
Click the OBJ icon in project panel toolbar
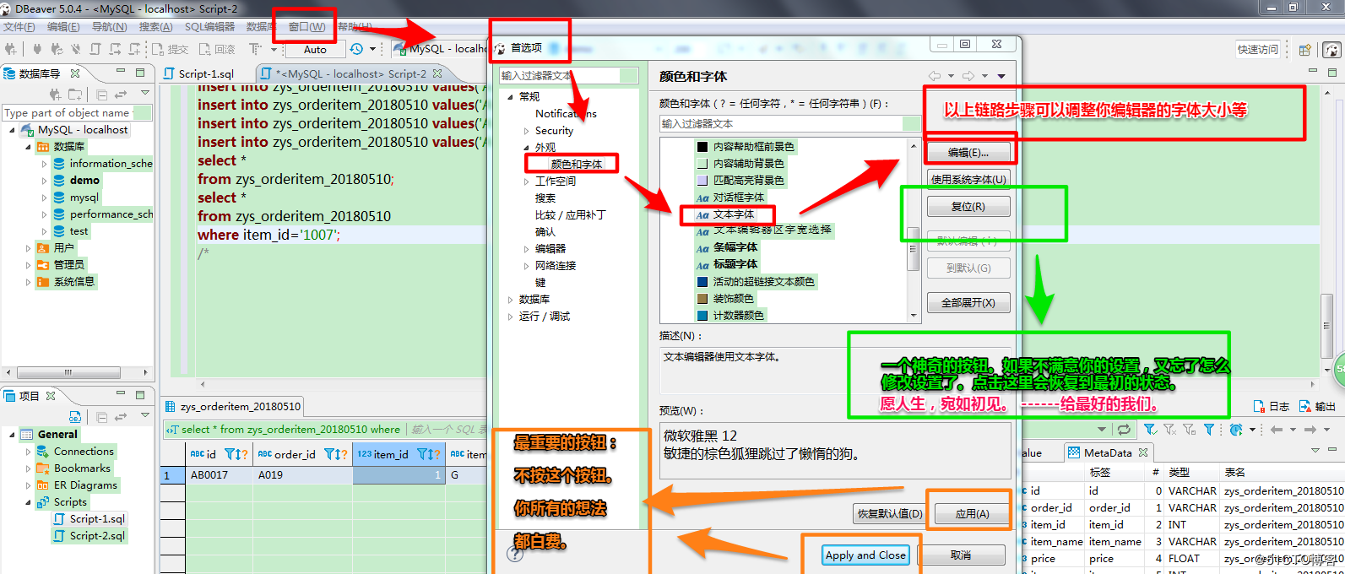pos(75,416)
